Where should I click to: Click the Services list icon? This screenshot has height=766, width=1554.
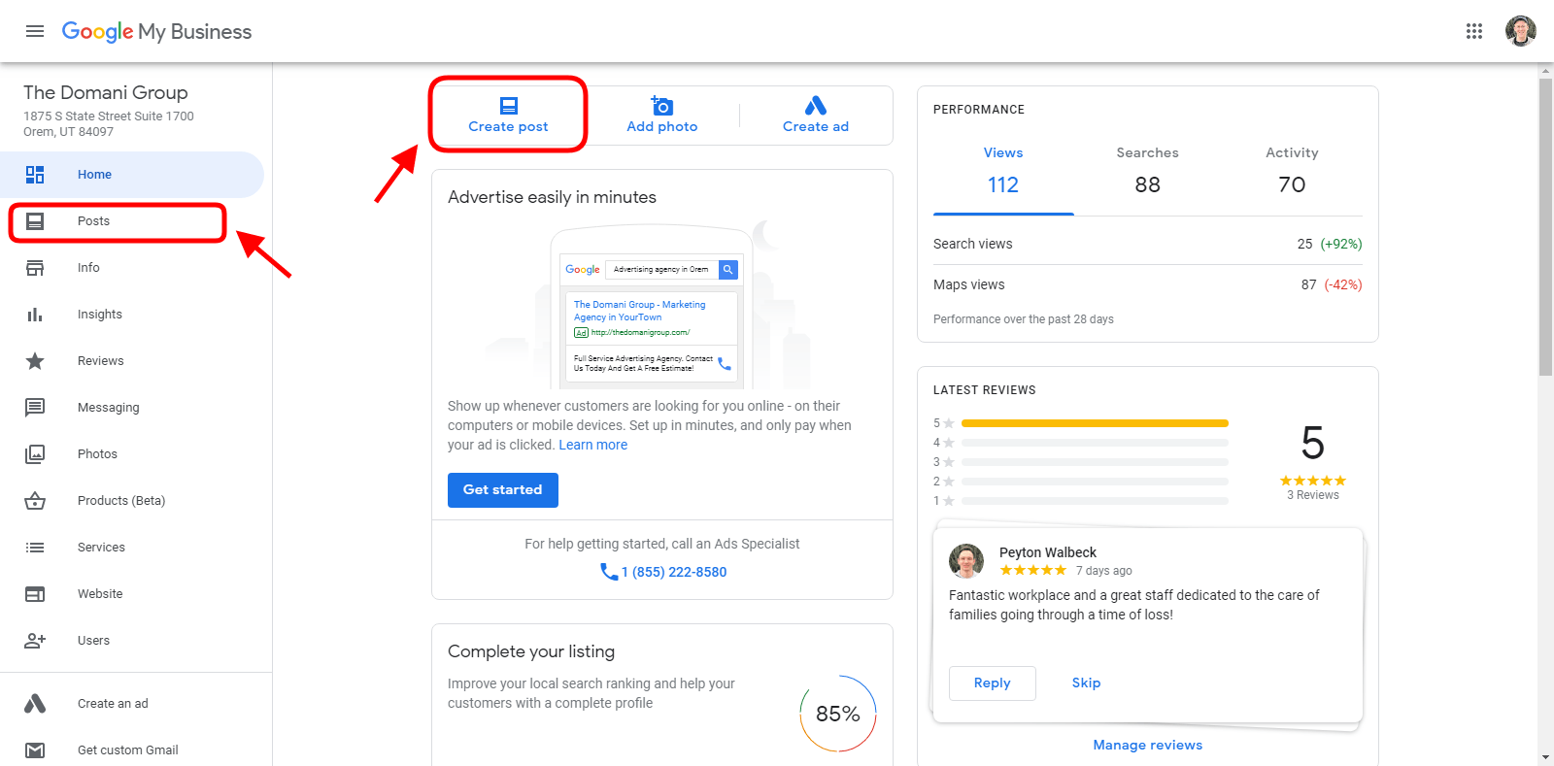tap(35, 548)
